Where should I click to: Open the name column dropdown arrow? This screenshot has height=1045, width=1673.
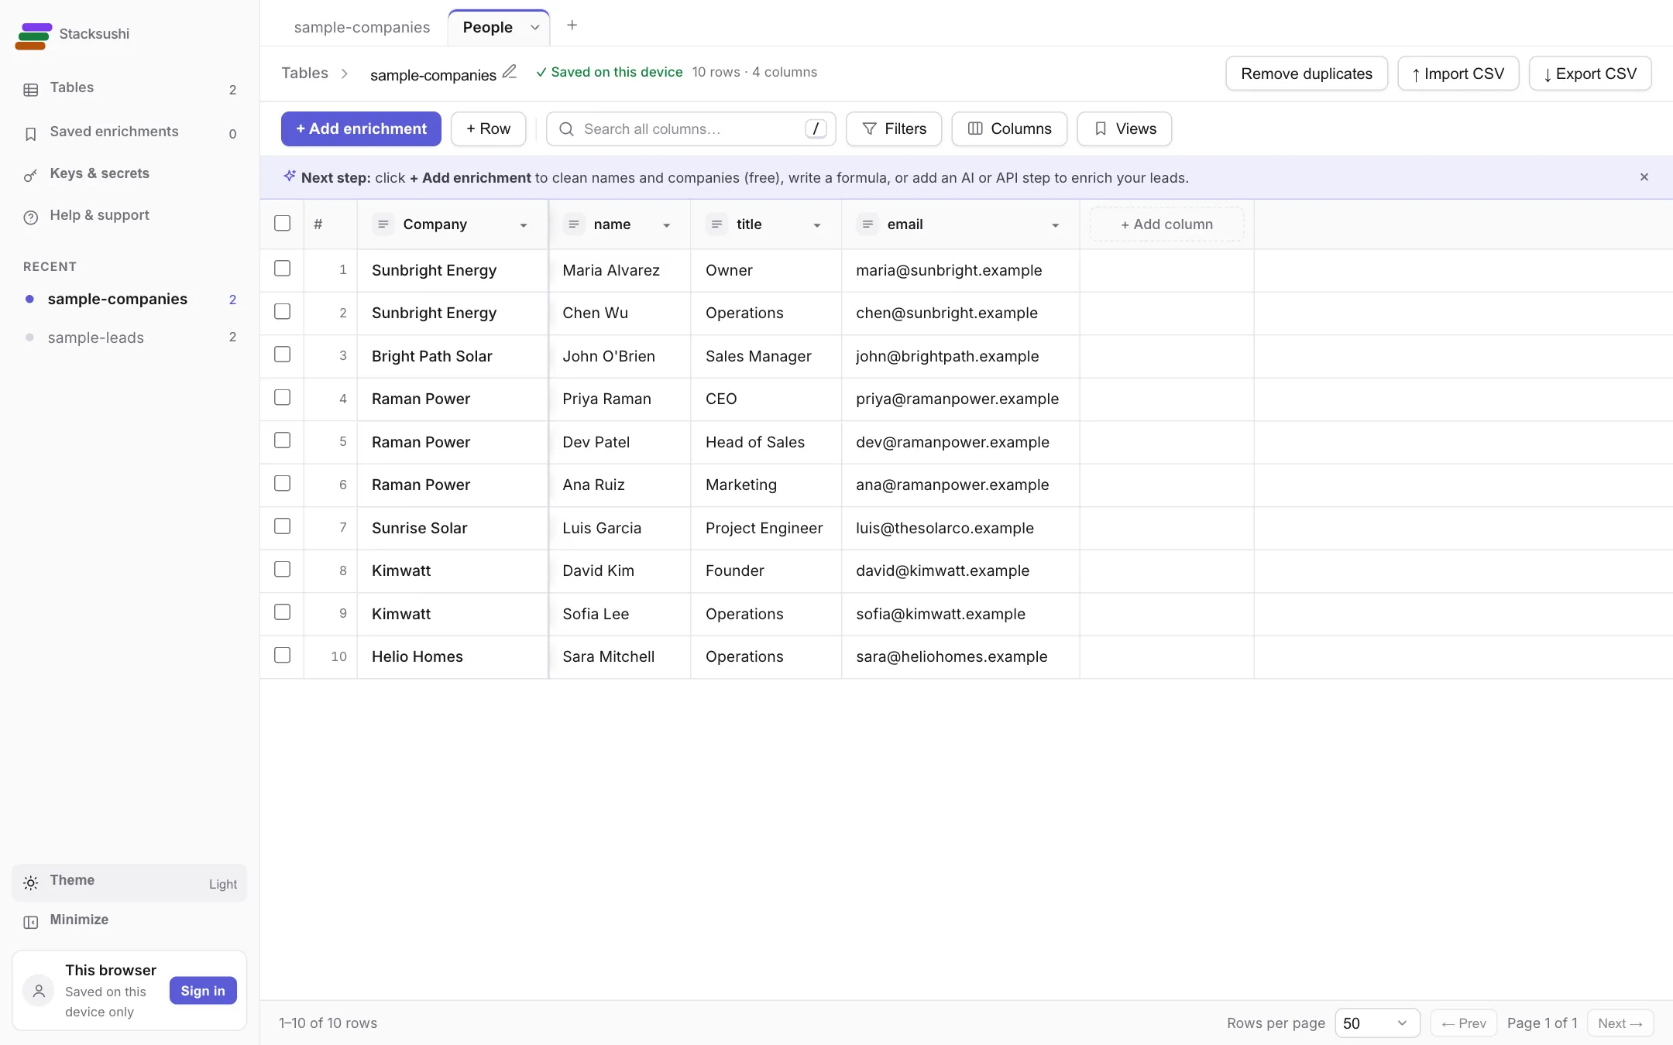click(666, 225)
